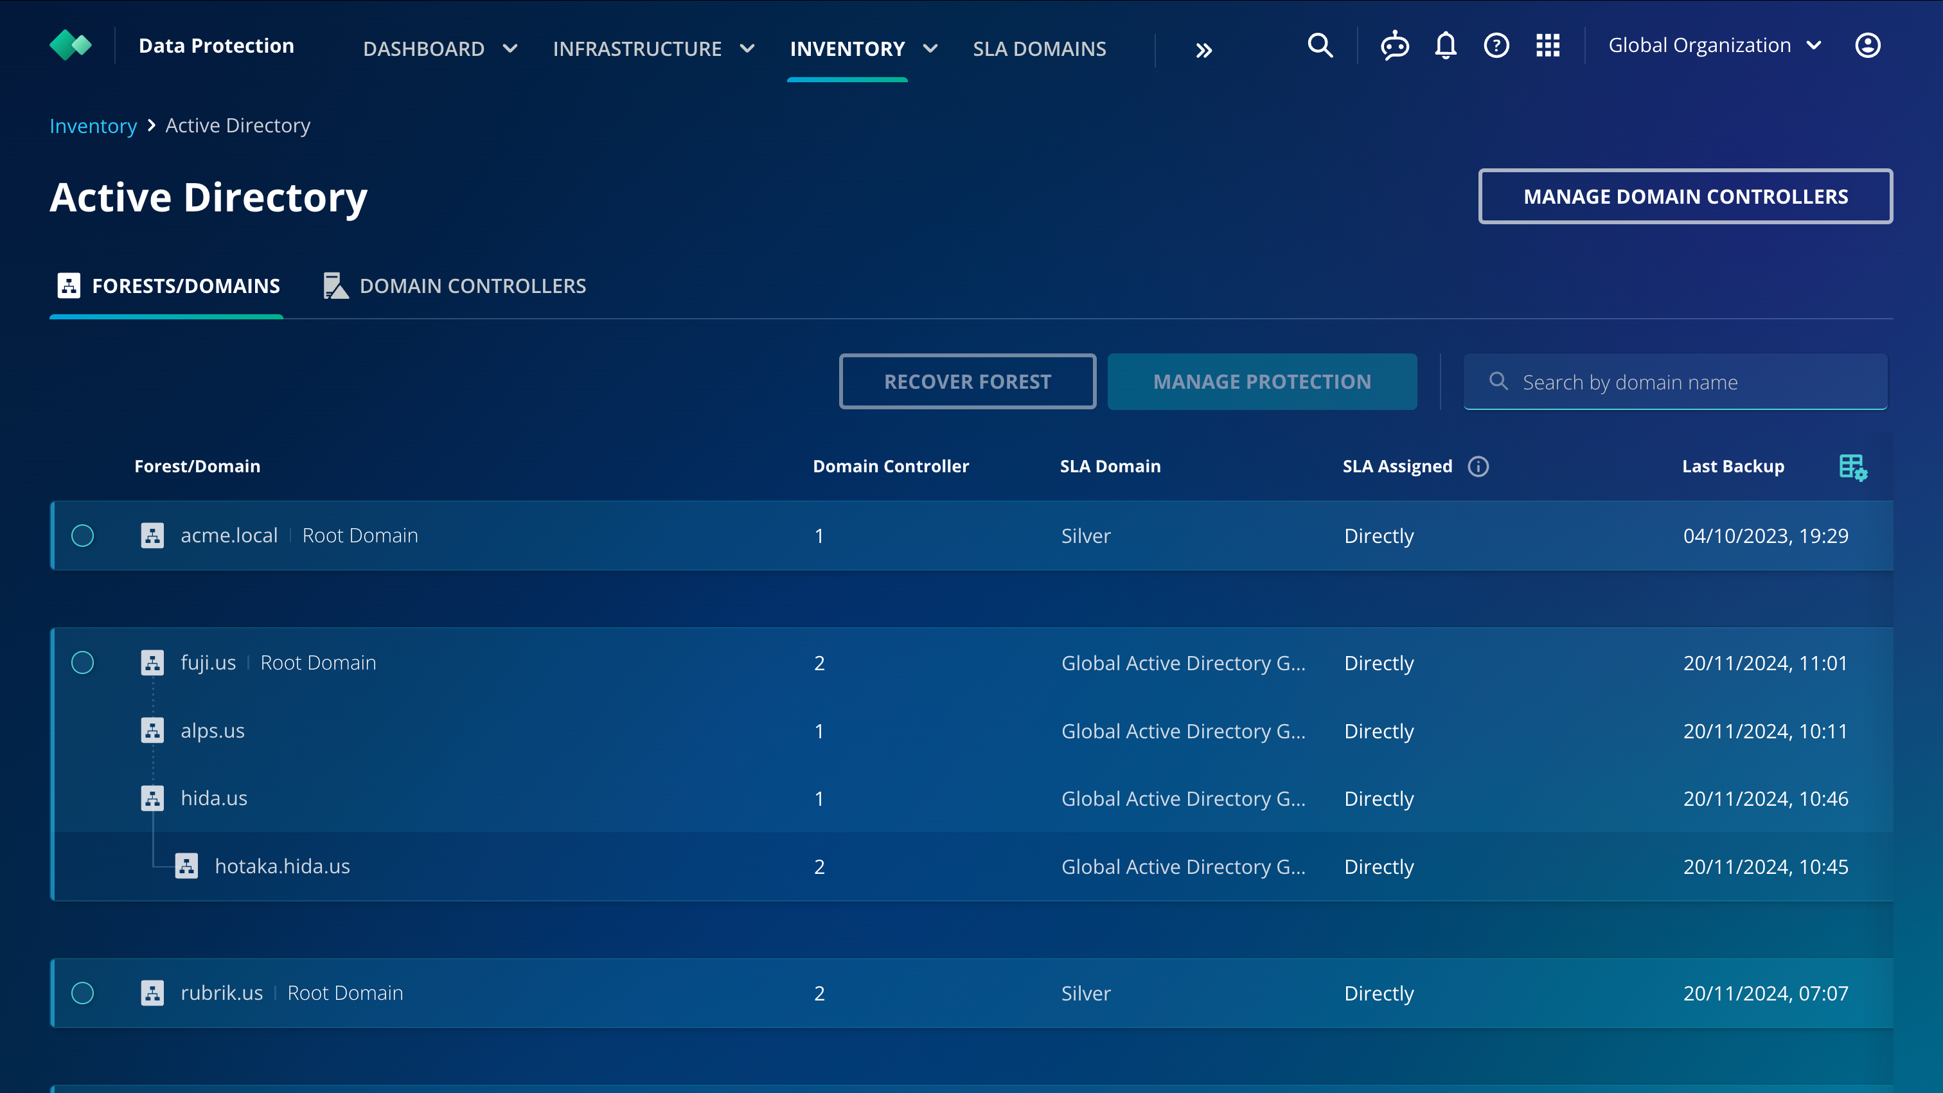
Task: Click the forest icon beside acme.local
Action: click(153, 535)
